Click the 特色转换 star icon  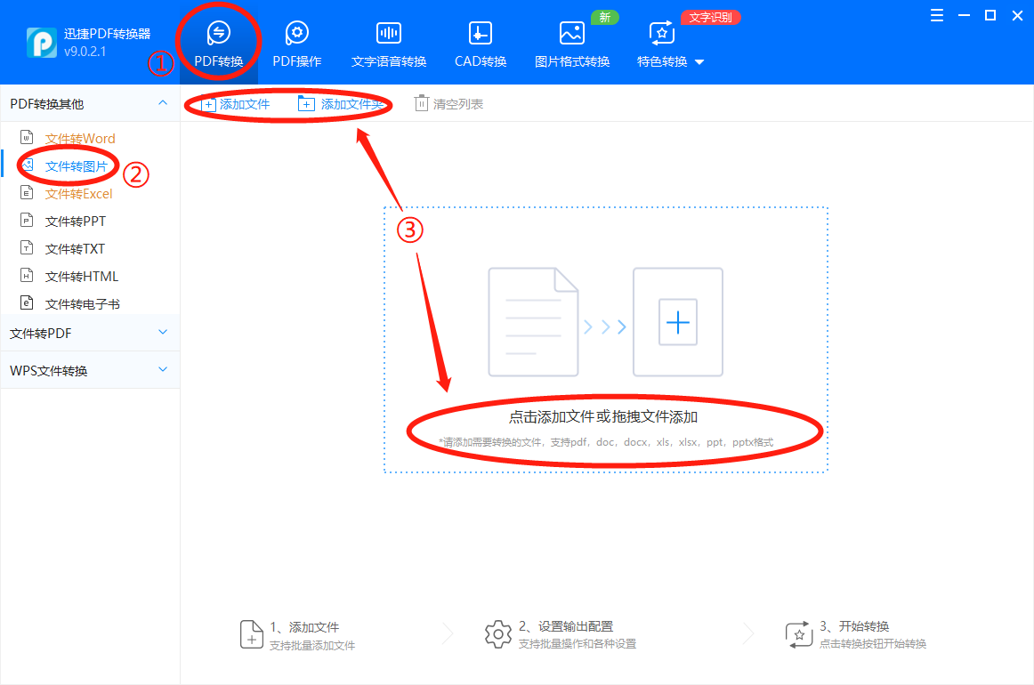click(661, 32)
